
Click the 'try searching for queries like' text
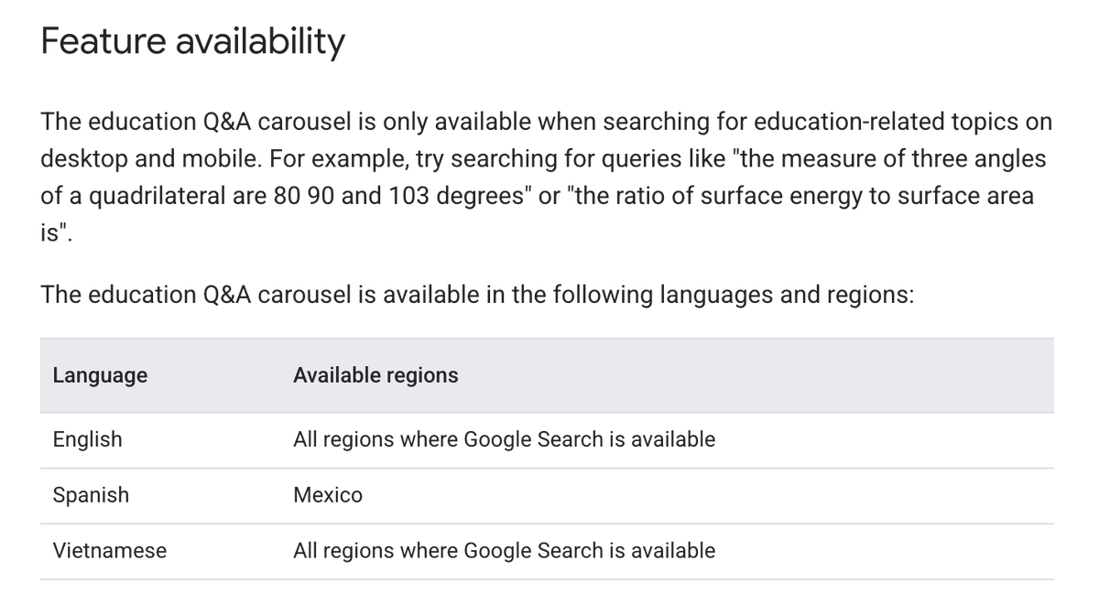point(572,159)
